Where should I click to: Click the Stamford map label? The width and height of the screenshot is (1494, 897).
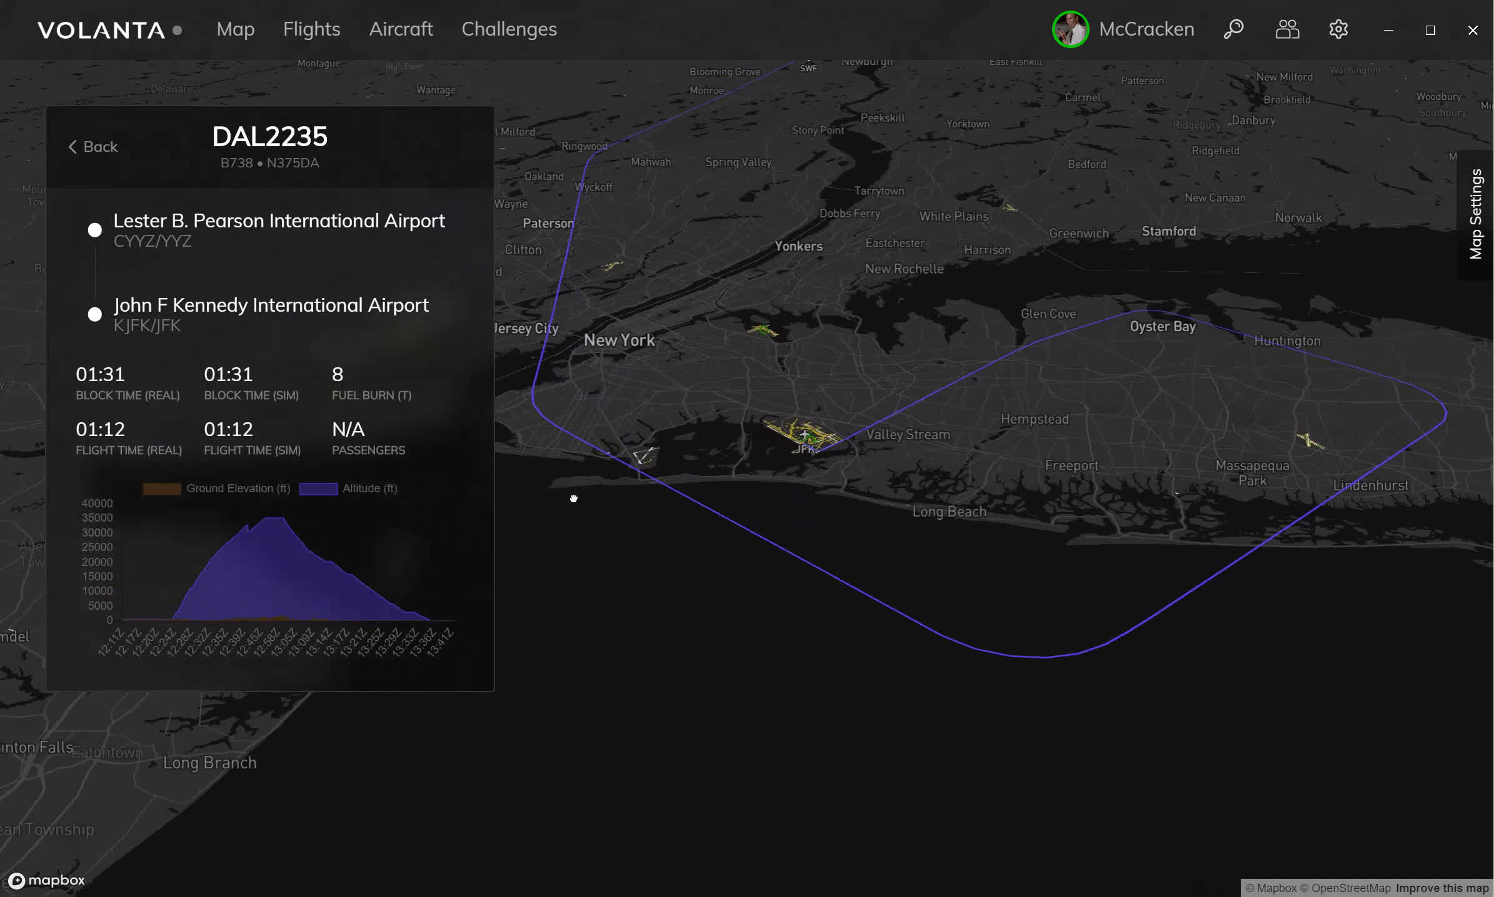(1169, 231)
